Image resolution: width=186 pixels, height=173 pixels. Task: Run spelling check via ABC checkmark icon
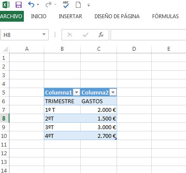coord(66,5)
